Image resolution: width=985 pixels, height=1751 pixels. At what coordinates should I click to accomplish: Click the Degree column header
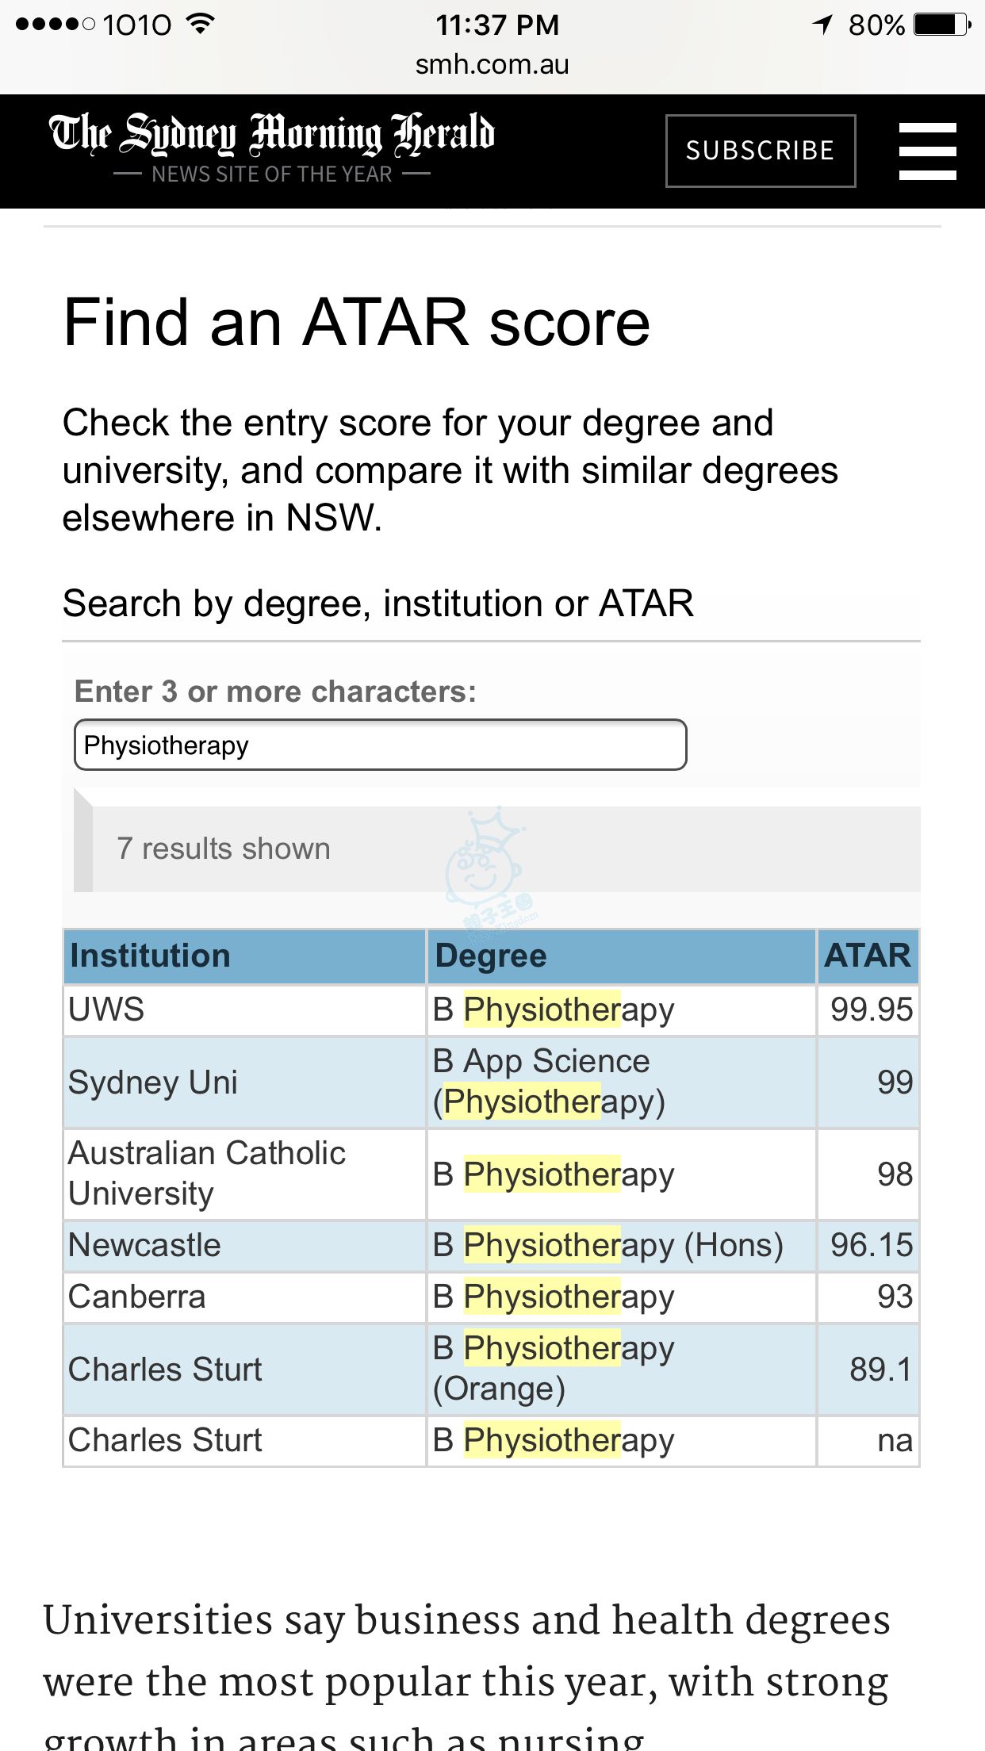[x=620, y=956]
